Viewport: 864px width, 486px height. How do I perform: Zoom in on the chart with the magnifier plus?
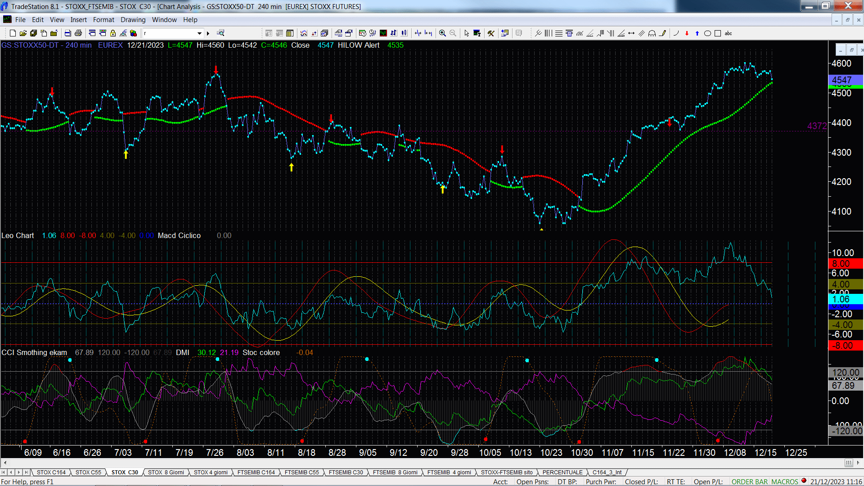tap(442, 33)
